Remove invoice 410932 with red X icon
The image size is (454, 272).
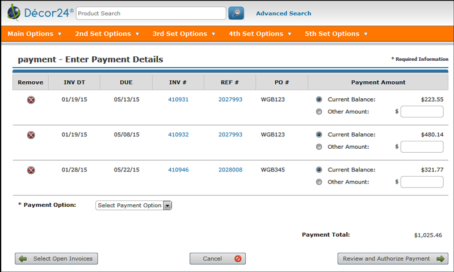click(x=31, y=135)
